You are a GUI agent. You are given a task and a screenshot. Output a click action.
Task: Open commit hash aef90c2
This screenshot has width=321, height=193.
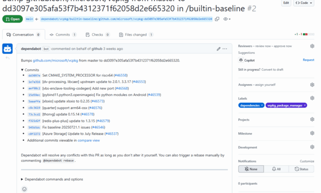(34, 88)
